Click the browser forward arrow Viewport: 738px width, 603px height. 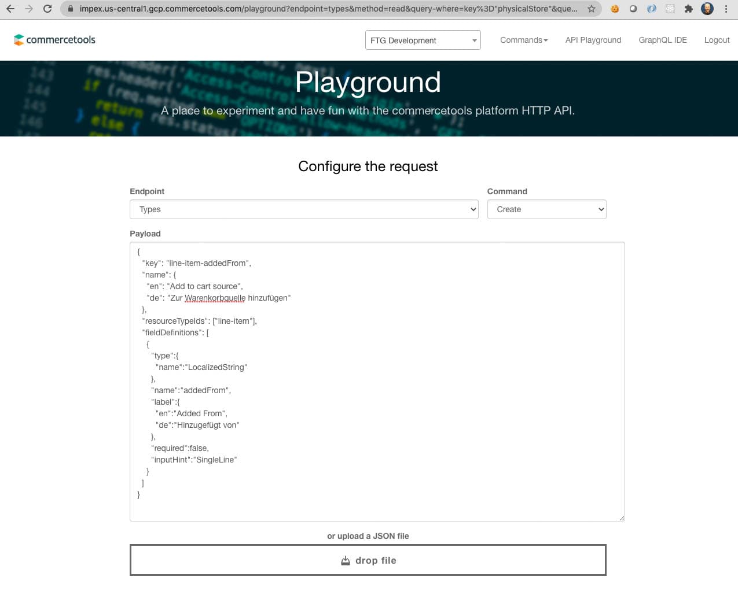click(29, 9)
